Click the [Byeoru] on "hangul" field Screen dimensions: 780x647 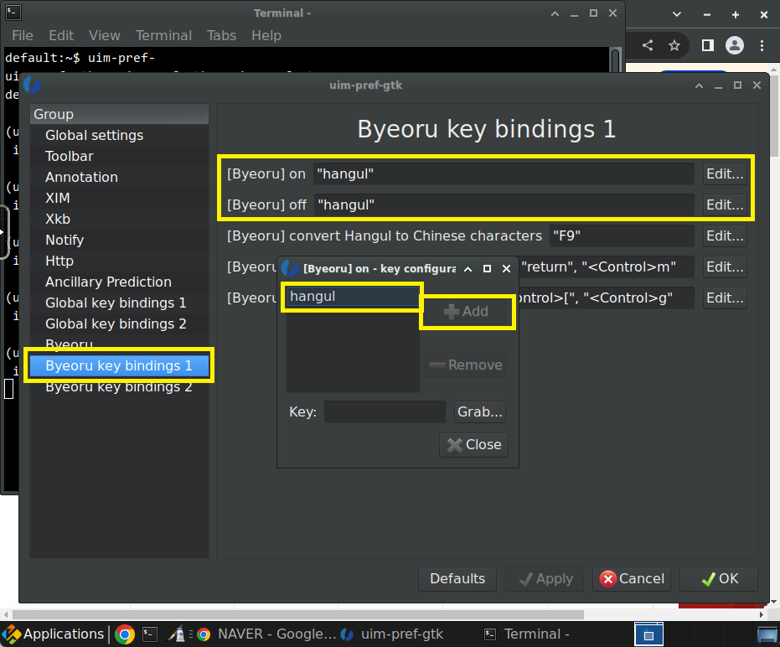click(x=504, y=174)
